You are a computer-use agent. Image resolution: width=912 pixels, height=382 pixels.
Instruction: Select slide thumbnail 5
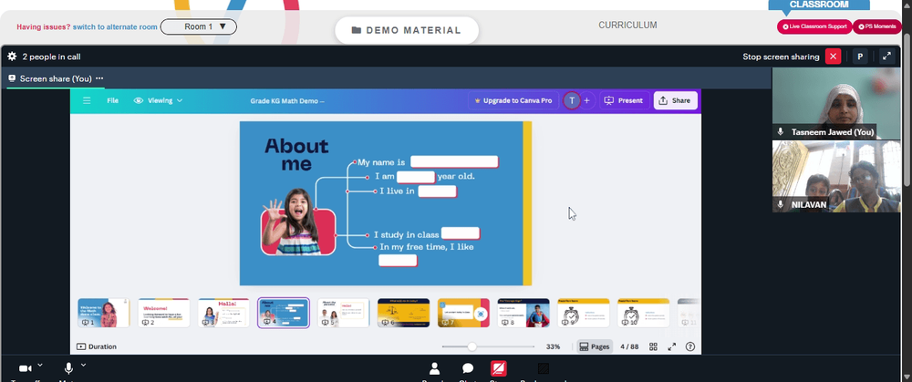click(344, 313)
